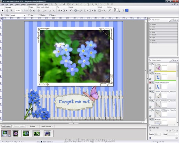
Task: Click the blue foreground color swatch
Action: 127,10
